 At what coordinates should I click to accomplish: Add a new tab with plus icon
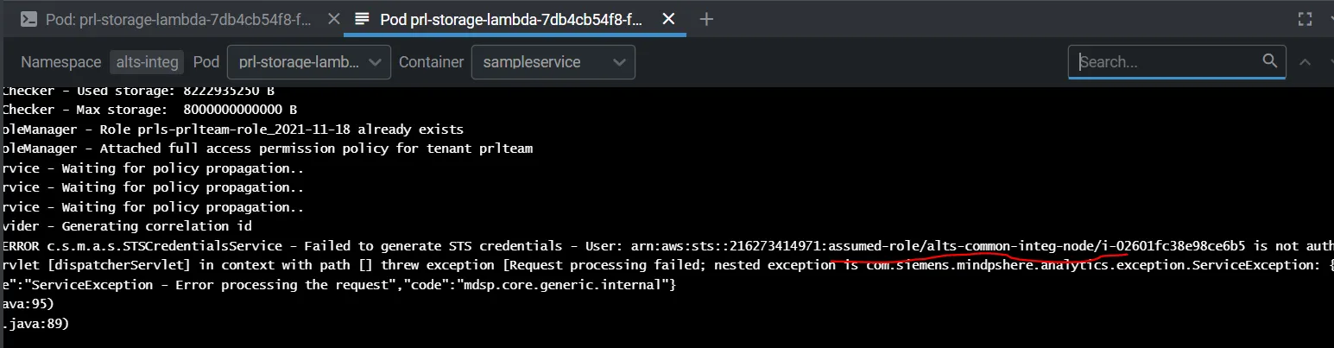click(706, 19)
